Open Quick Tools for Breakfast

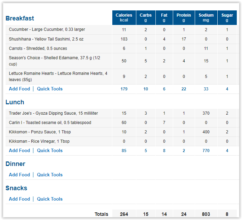coord(50,89)
